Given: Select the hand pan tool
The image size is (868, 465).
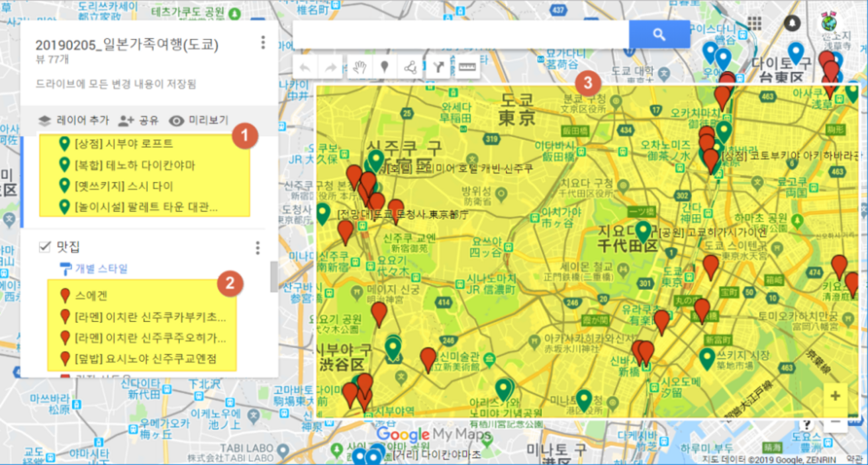Looking at the screenshot, I should click(358, 67).
